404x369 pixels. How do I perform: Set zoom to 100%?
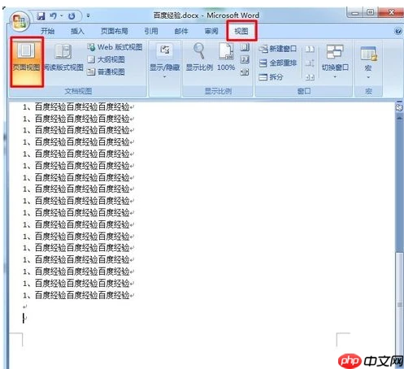(x=226, y=57)
